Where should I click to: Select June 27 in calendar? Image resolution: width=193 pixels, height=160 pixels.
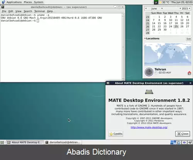(188, 27)
